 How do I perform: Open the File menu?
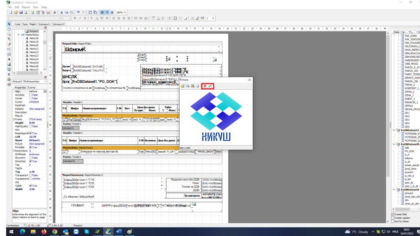point(10,7)
